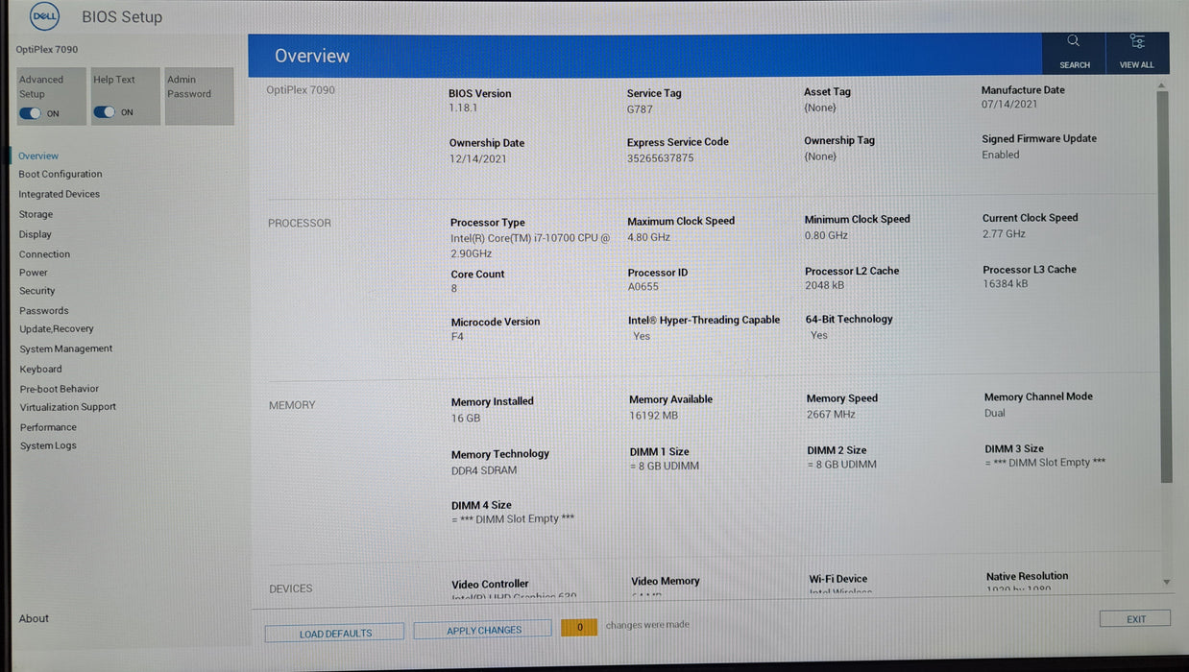The image size is (1189, 672).
Task: Open Pre-boot Behavior section
Action: (x=60, y=389)
